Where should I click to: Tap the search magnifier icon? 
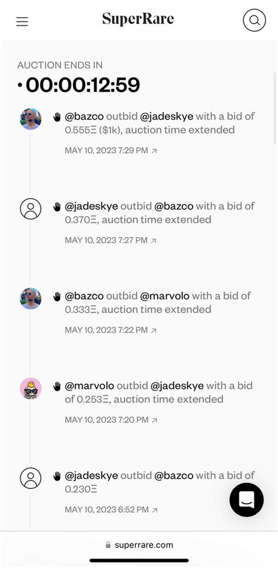point(255,20)
